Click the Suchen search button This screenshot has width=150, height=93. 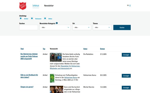pos(122,28)
